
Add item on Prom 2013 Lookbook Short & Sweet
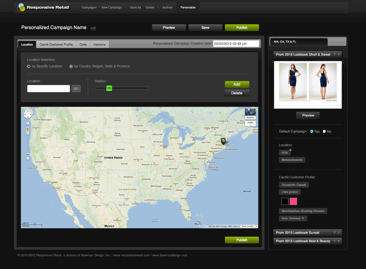(x=335, y=54)
